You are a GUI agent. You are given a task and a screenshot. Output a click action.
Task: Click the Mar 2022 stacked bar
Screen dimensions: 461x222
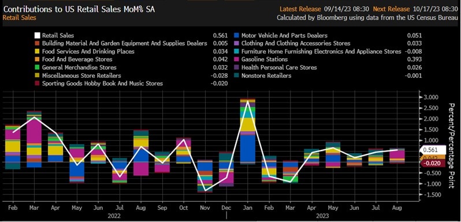(x=35, y=139)
